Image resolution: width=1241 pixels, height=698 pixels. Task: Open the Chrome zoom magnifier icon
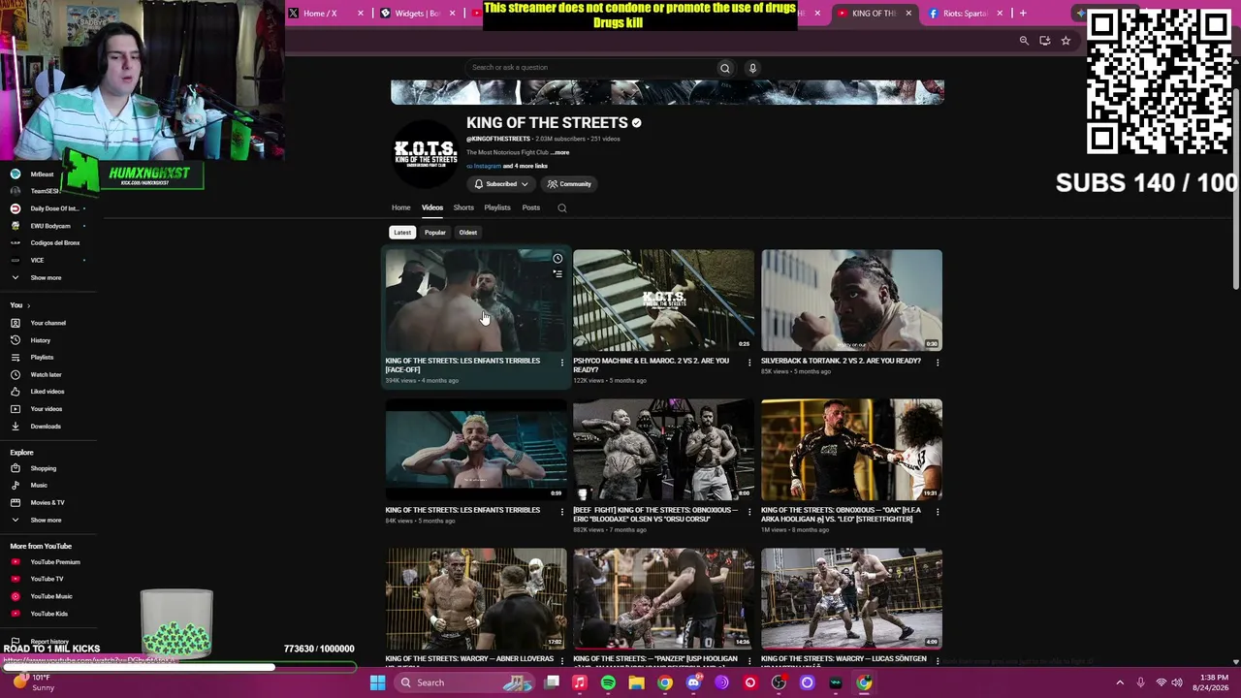[x=1024, y=41]
